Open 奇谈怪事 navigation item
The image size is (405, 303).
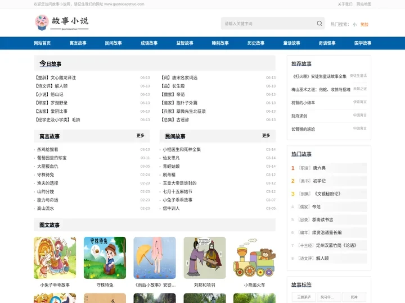pos(327,43)
